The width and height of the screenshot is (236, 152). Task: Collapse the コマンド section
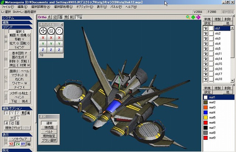click(17, 27)
